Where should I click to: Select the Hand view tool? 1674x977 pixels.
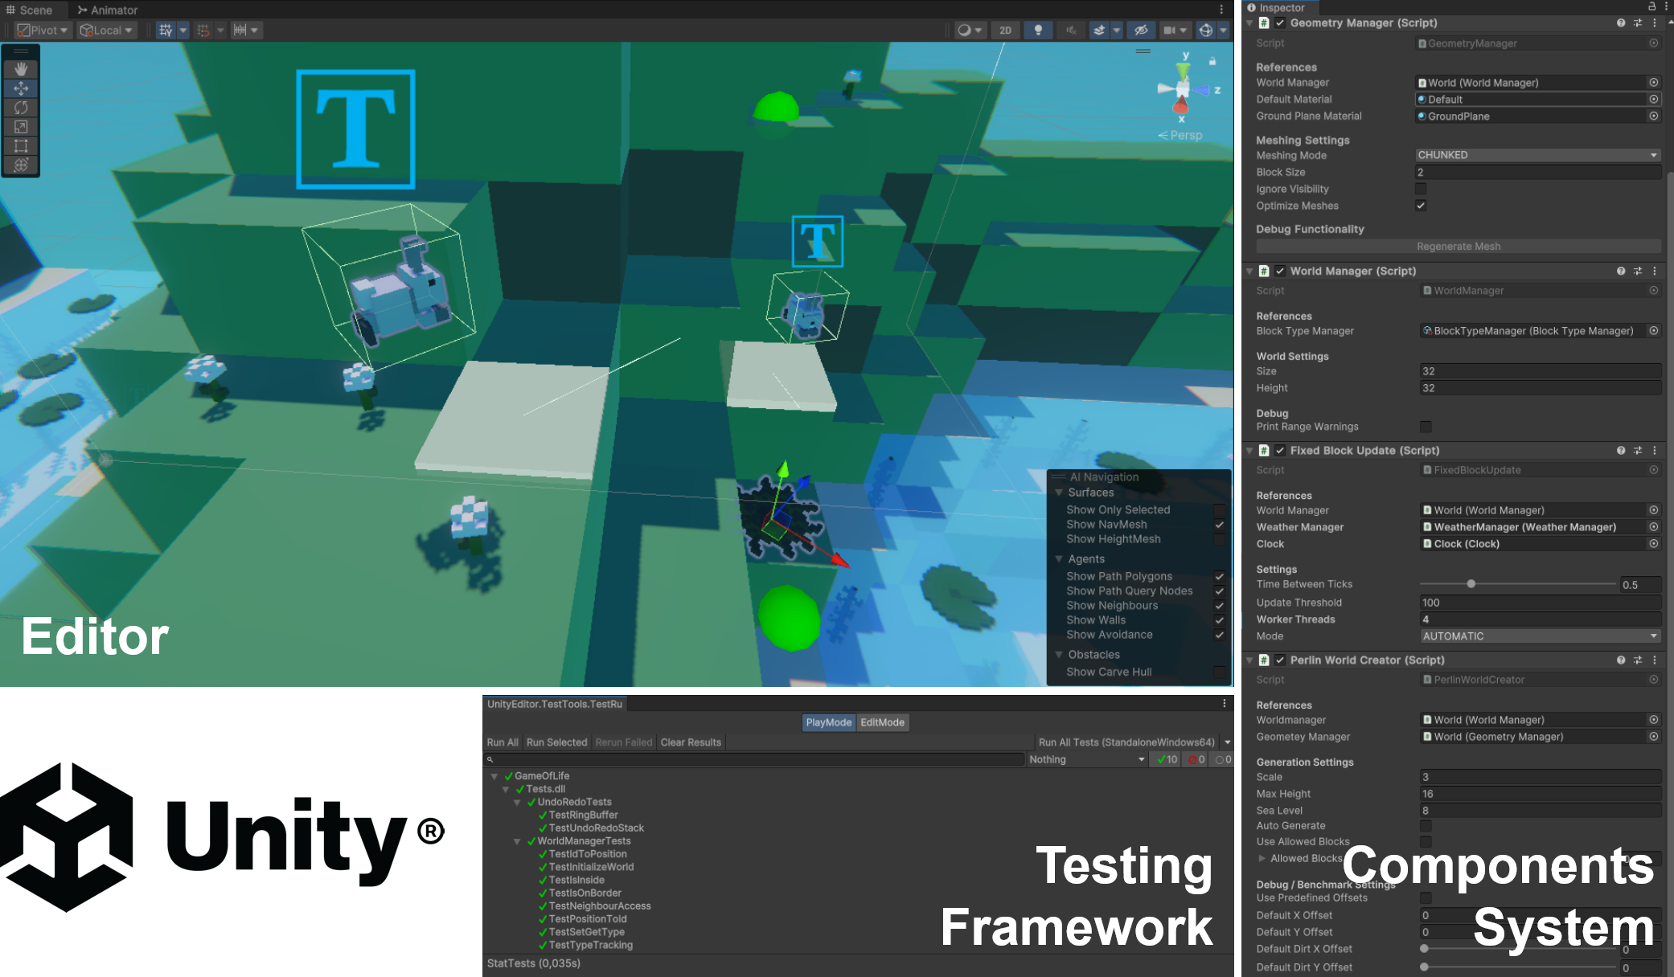(21, 69)
